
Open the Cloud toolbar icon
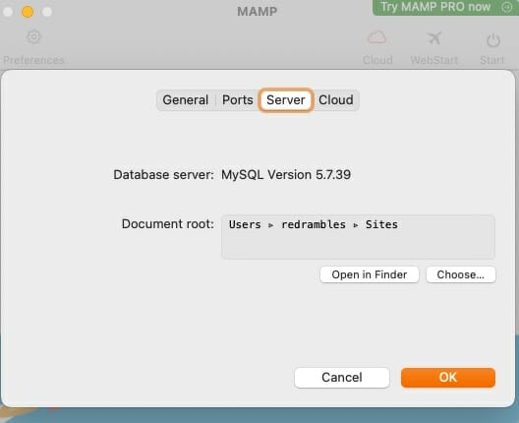[377, 37]
